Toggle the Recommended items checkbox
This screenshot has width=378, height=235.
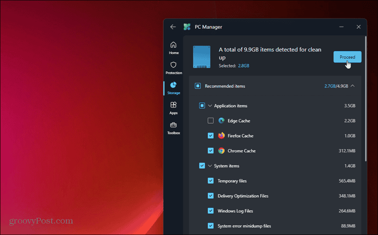pyautogui.click(x=198, y=86)
